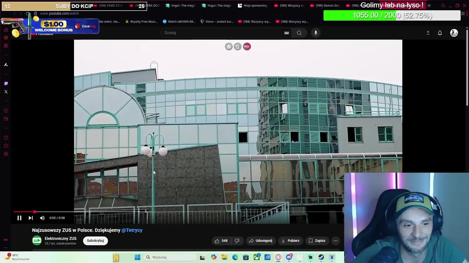The width and height of the screenshot is (469, 263).
Task: Open Royalty Free Musi... bookmark
Action: [x=141, y=22]
